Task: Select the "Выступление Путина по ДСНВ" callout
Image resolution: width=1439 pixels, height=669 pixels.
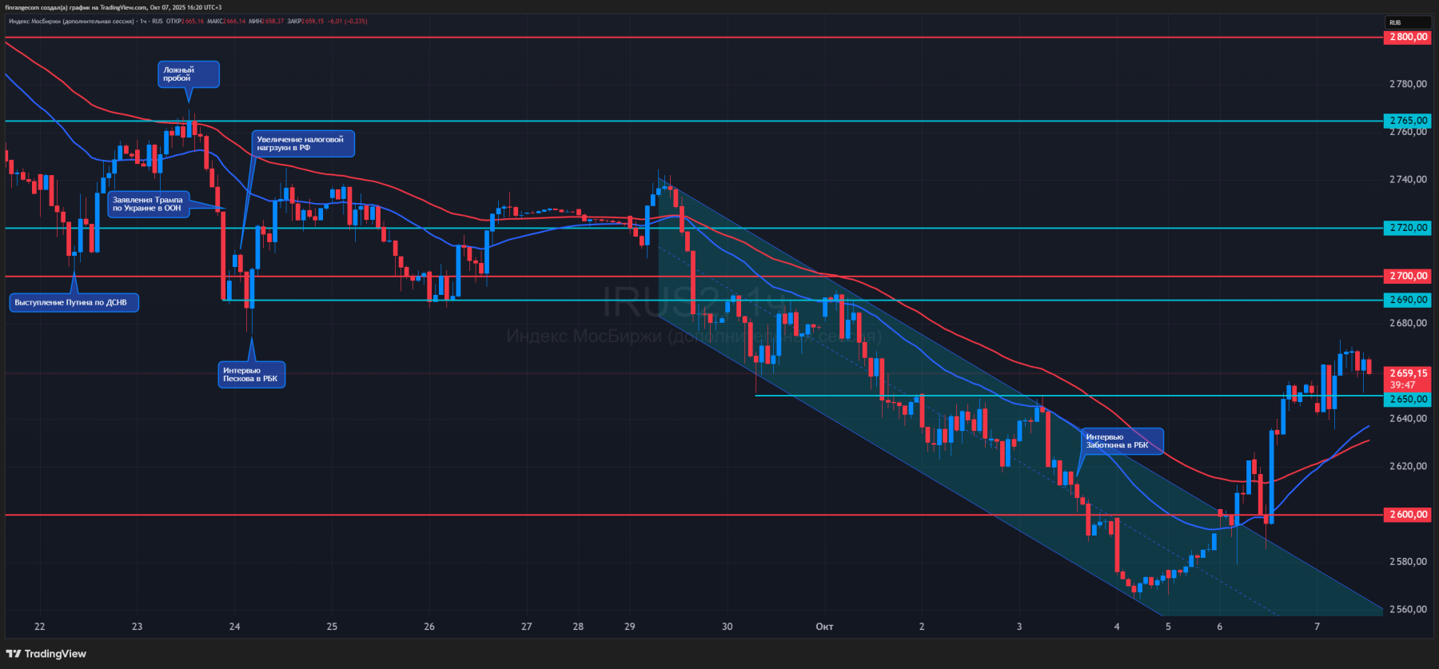Action: (74, 302)
